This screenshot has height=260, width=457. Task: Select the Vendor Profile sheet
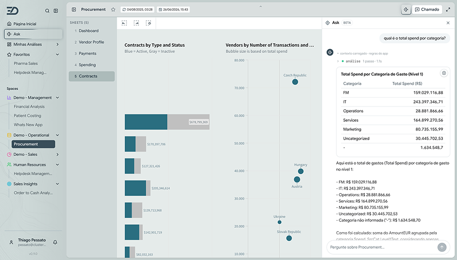tap(91, 42)
